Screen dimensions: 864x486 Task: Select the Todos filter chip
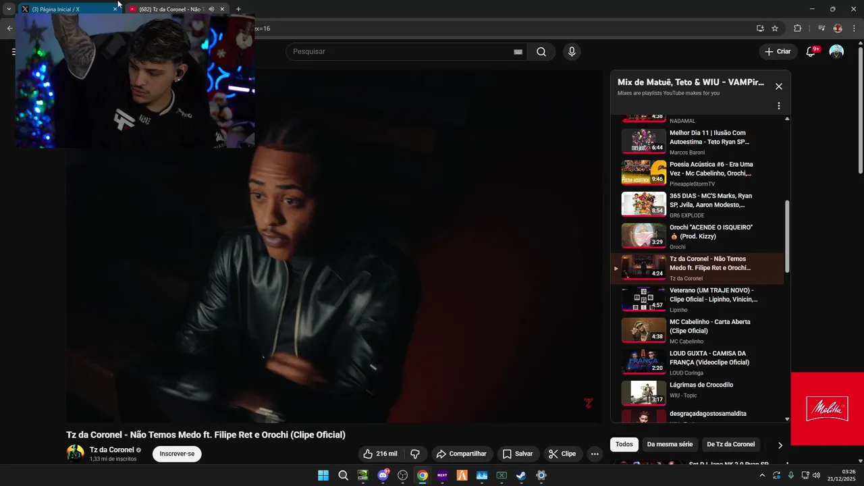pyautogui.click(x=624, y=444)
